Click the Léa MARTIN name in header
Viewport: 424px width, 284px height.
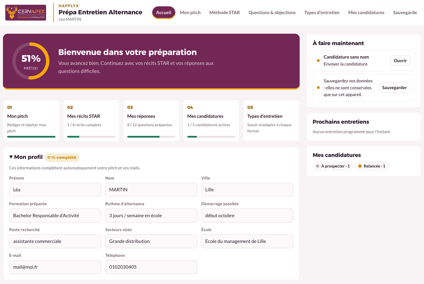pos(70,19)
